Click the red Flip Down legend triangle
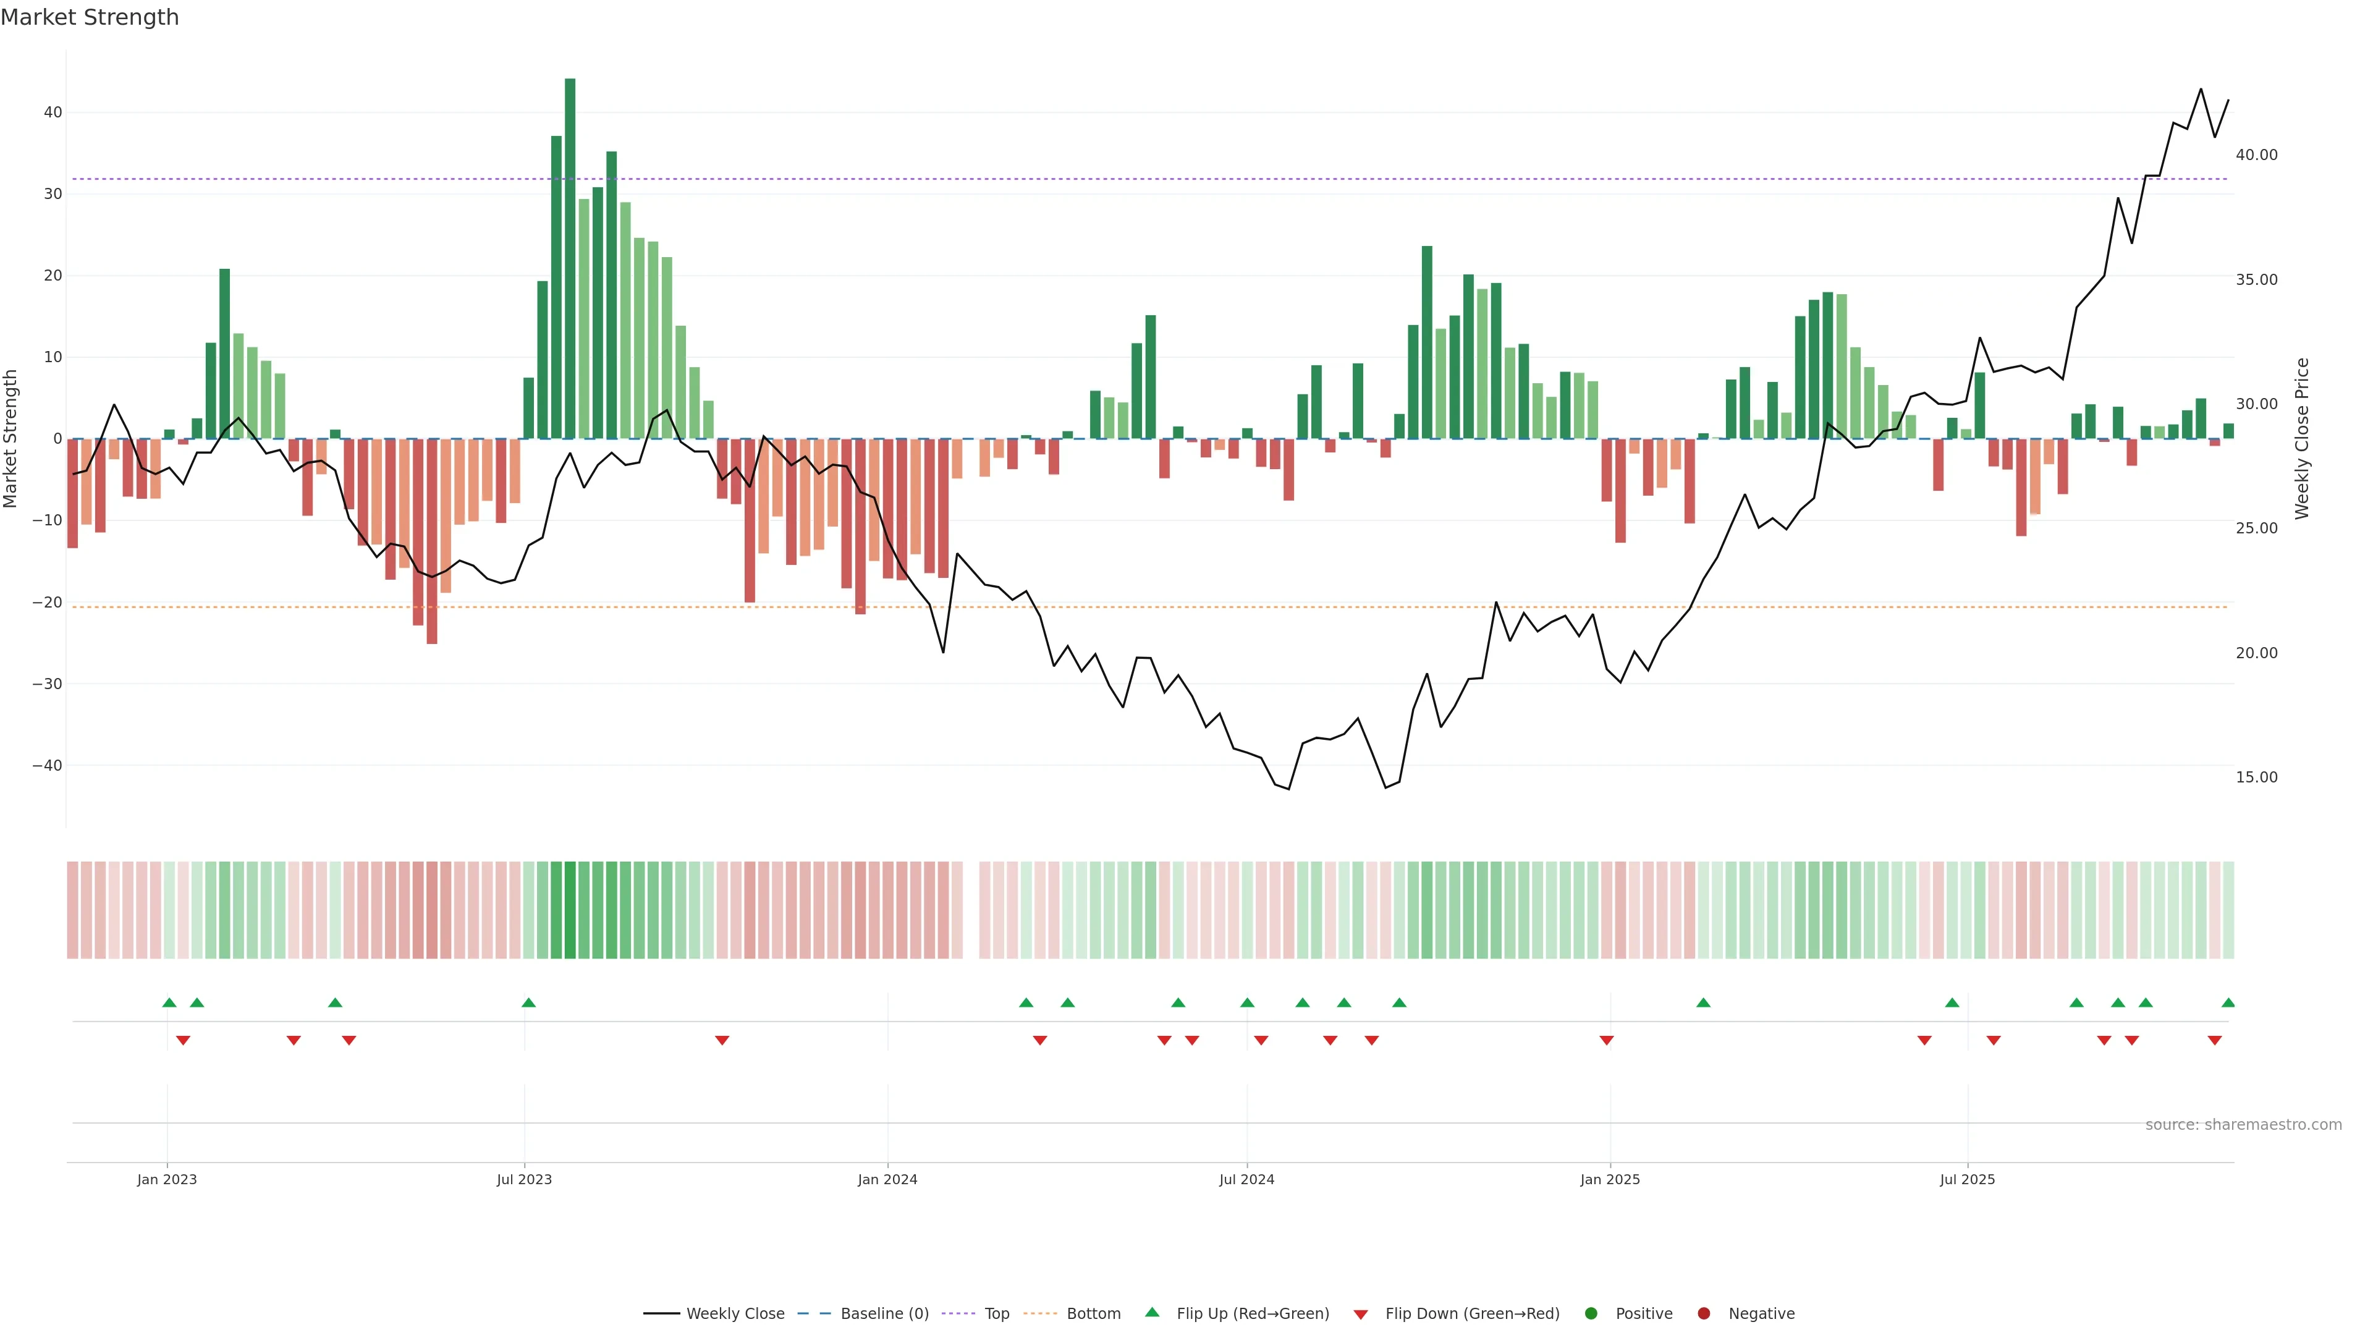 pos(1361,1314)
